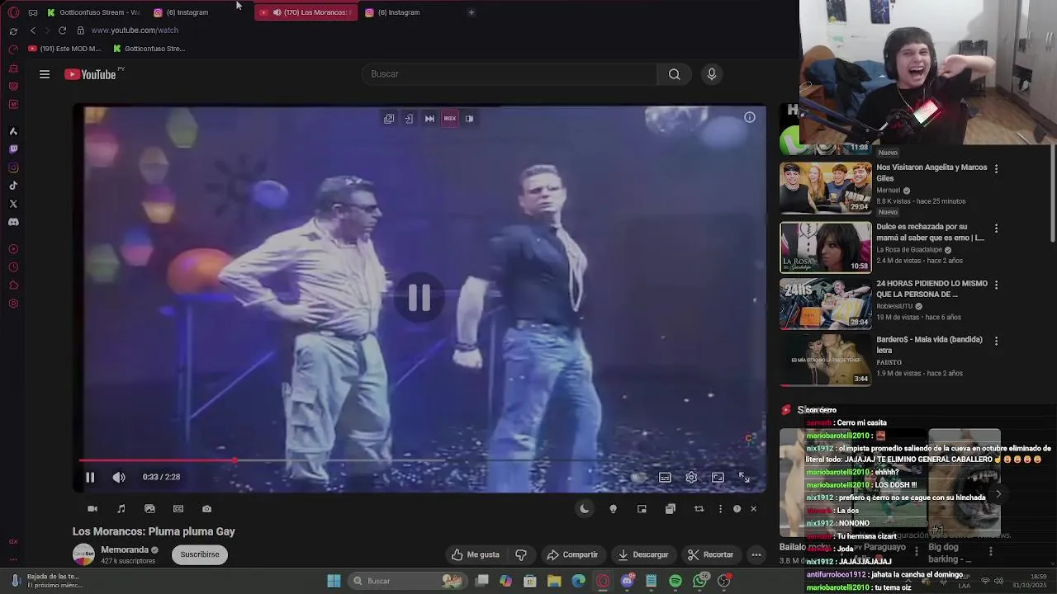Focus the YouTube Buscar search field
Image resolution: width=1057 pixels, height=594 pixels.
click(x=509, y=74)
